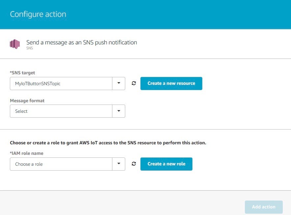Refresh the SNS target list
This screenshot has width=291, height=215.
[x=133, y=83]
